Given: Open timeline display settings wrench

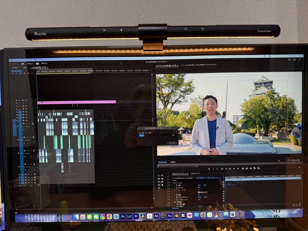Looking at the screenshot, I should pos(28,73).
